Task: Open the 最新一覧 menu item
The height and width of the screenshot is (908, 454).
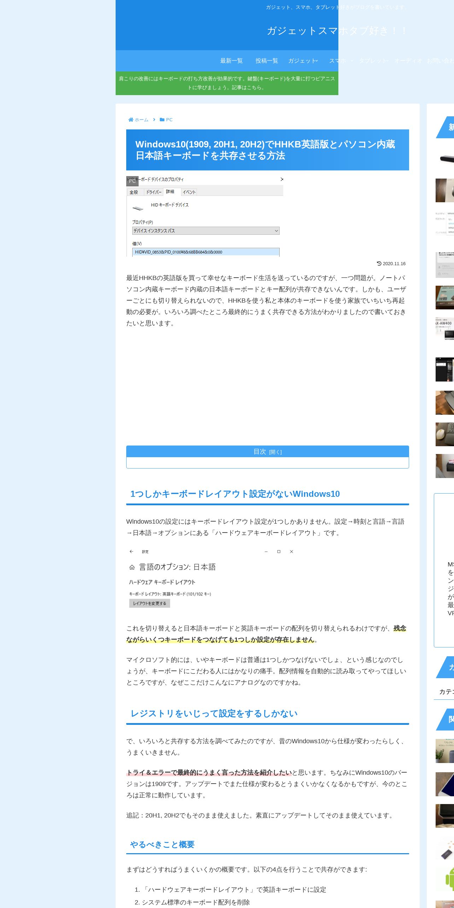Action: point(232,61)
